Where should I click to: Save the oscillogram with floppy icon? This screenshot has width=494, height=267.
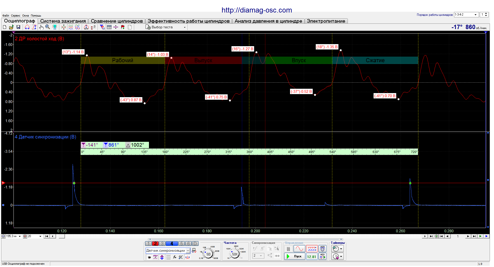(x=18, y=27)
